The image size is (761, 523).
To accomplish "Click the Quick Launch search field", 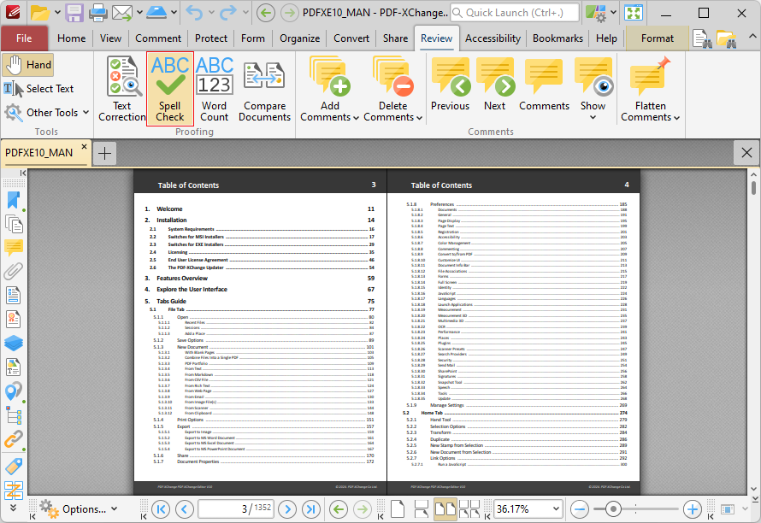I will tap(515, 13).
